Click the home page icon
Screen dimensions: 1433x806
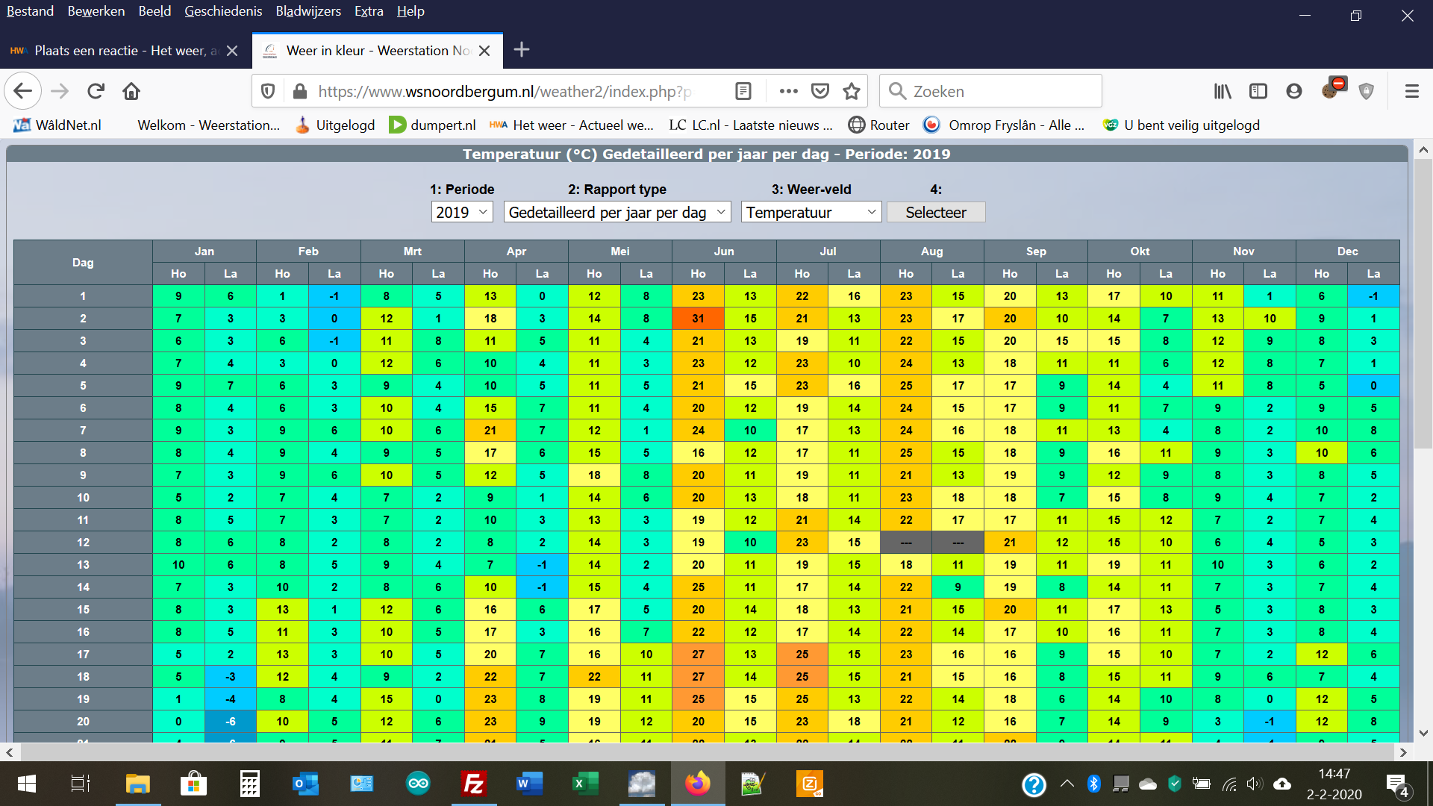(131, 91)
